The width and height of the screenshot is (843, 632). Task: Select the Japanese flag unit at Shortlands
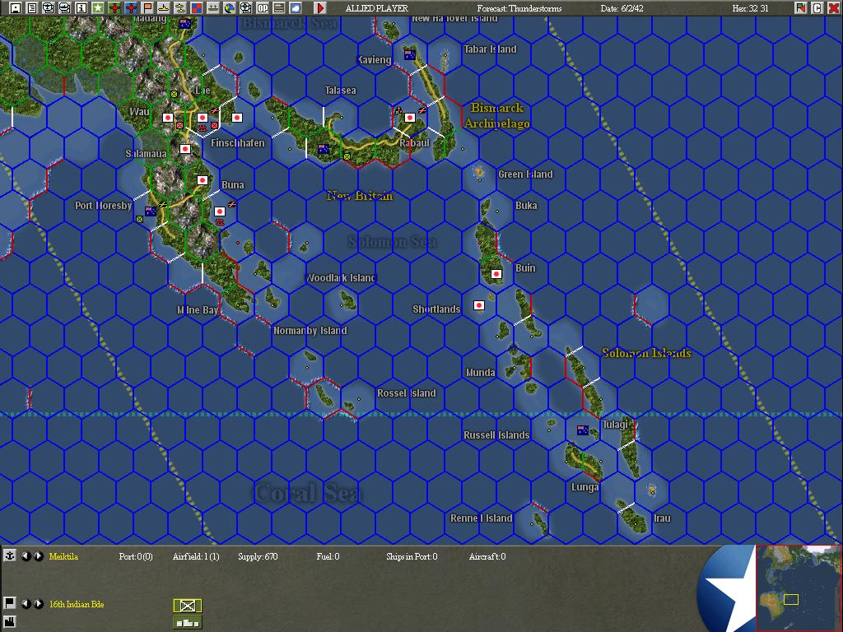[479, 305]
